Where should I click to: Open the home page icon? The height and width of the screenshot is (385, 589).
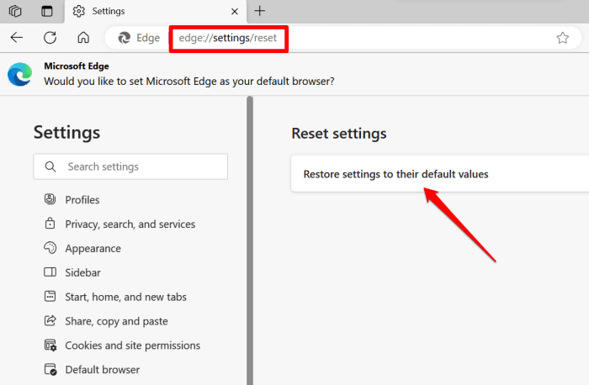click(x=82, y=37)
